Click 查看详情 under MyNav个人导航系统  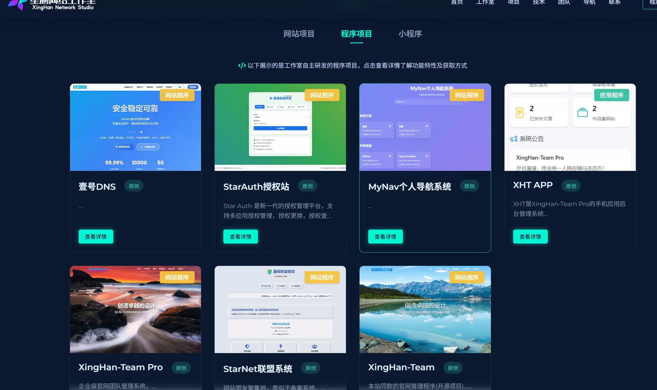point(385,237)
